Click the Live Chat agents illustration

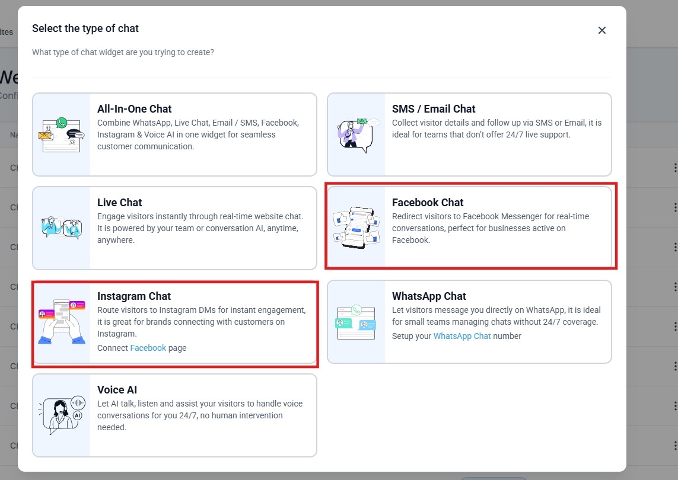pyautogui.click(x=62, y=228)
